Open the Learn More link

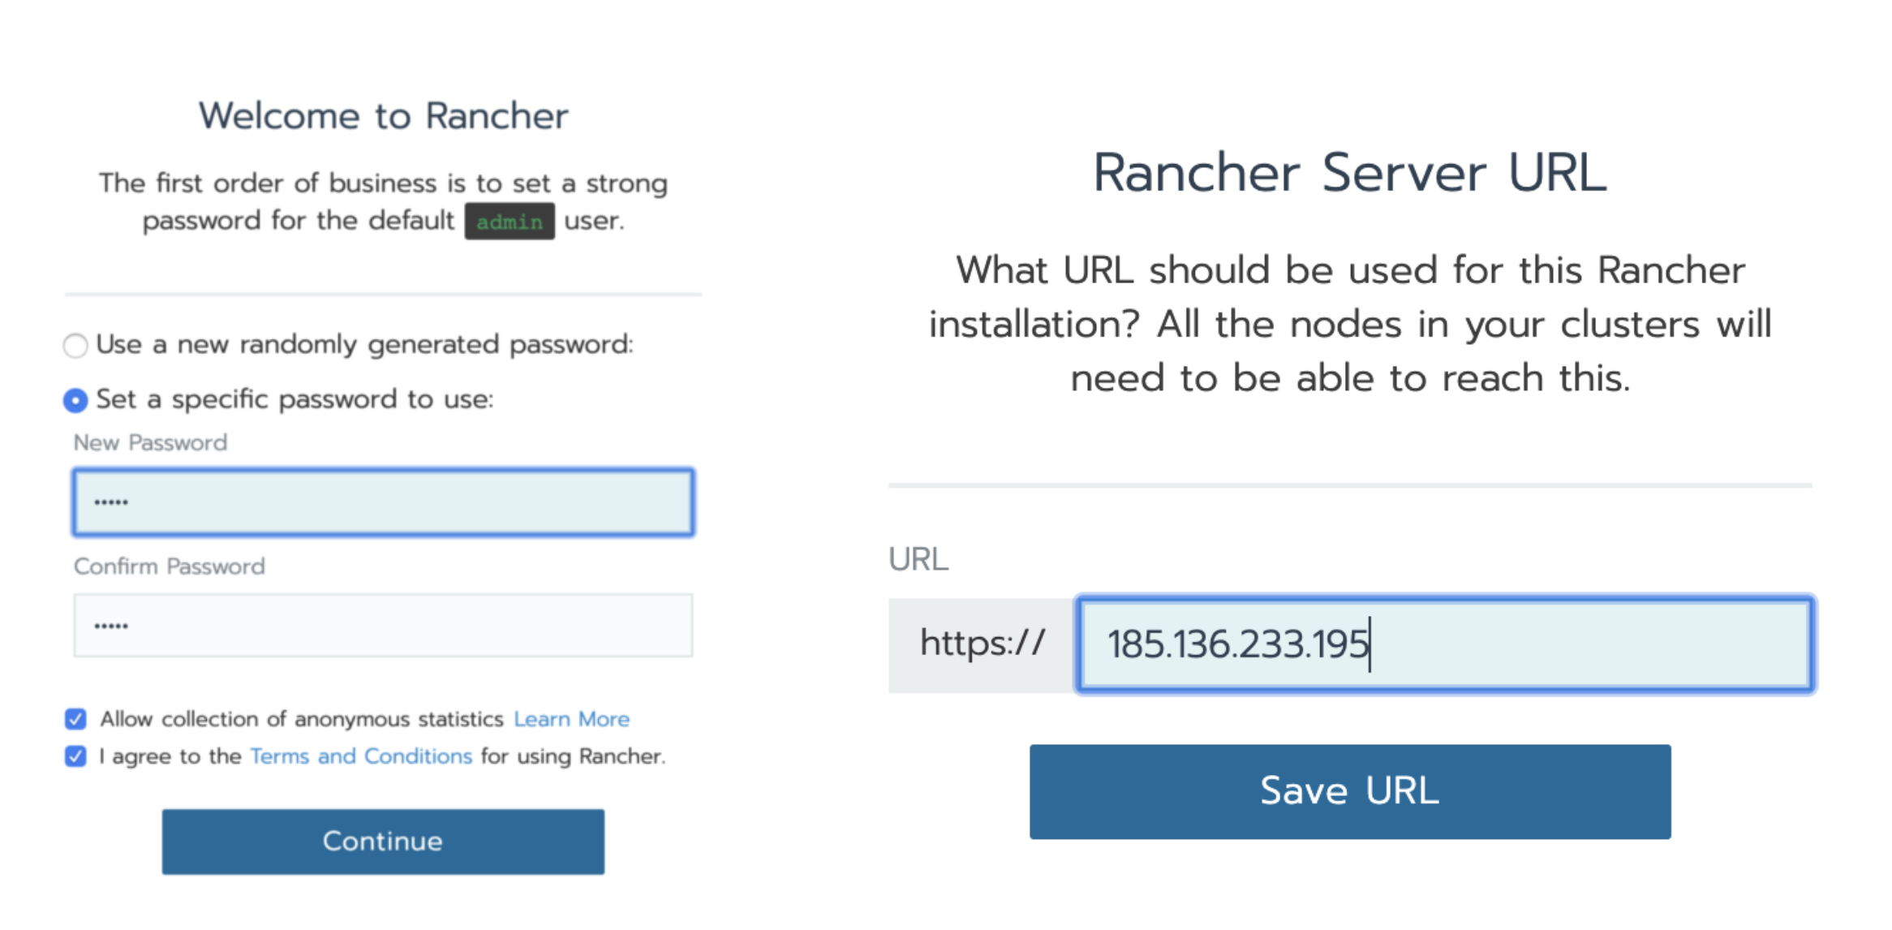(571, 719)
